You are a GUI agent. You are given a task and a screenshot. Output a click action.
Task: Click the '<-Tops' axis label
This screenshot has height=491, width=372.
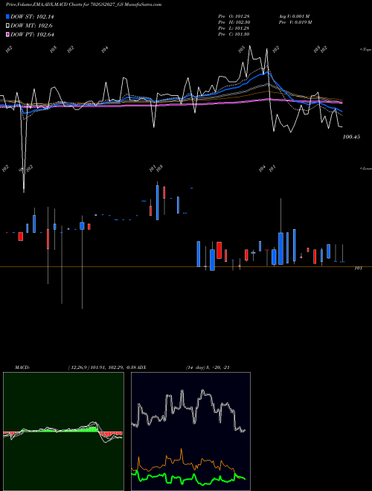point(365,50)
